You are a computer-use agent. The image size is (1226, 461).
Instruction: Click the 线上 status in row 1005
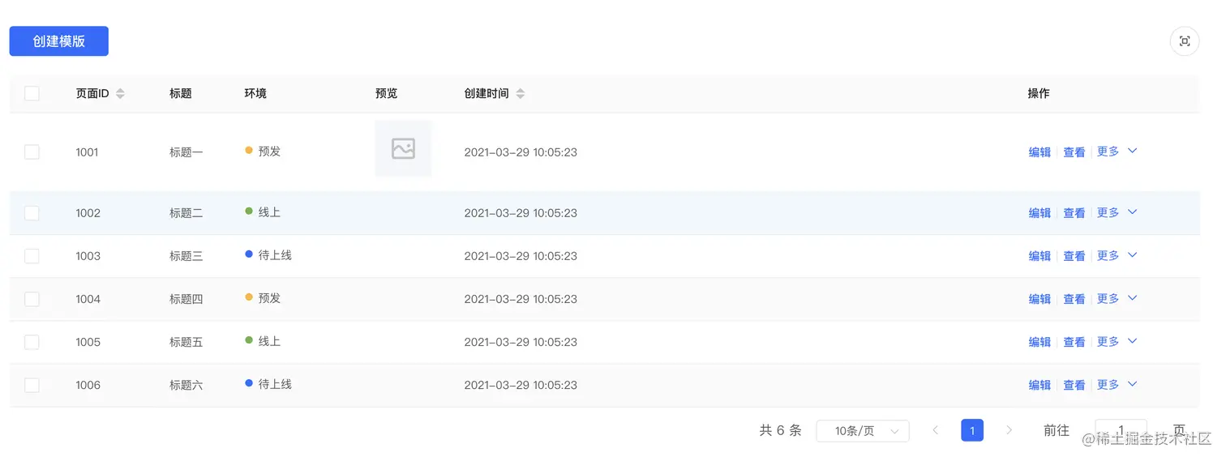click(263, 340)
